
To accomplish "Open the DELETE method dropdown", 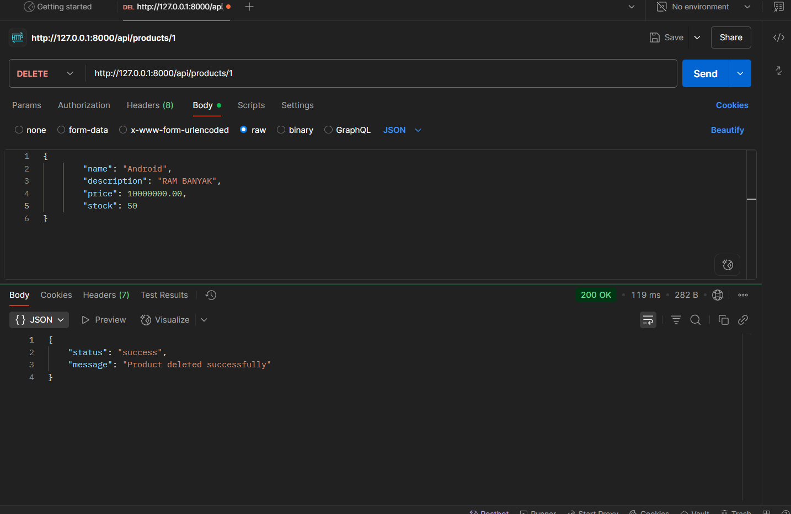I will (70, 73).
